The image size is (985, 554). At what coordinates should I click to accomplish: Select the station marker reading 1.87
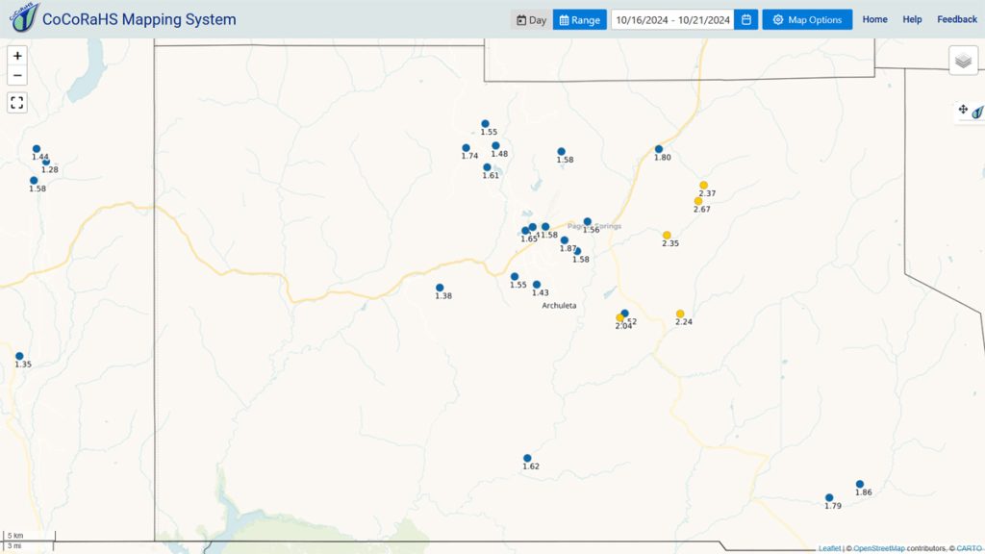click(x=564, y=240)
